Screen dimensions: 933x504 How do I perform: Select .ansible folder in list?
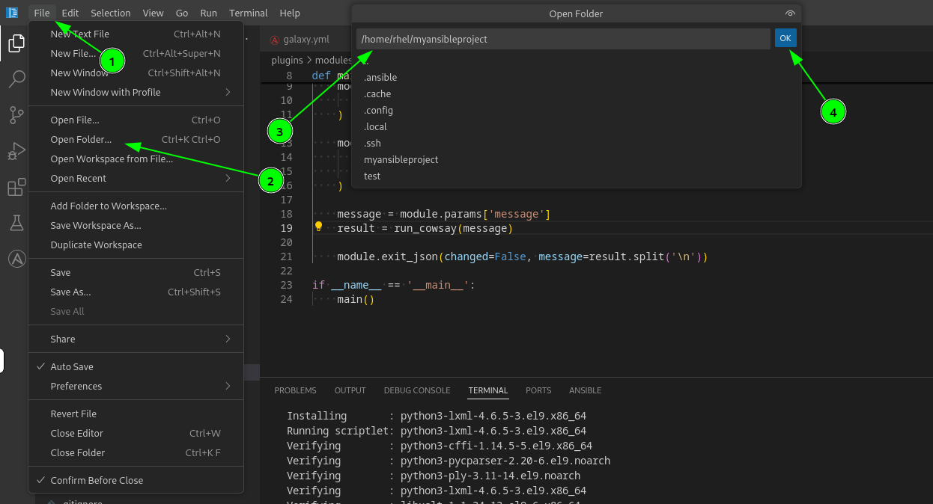tap(577, 78)
